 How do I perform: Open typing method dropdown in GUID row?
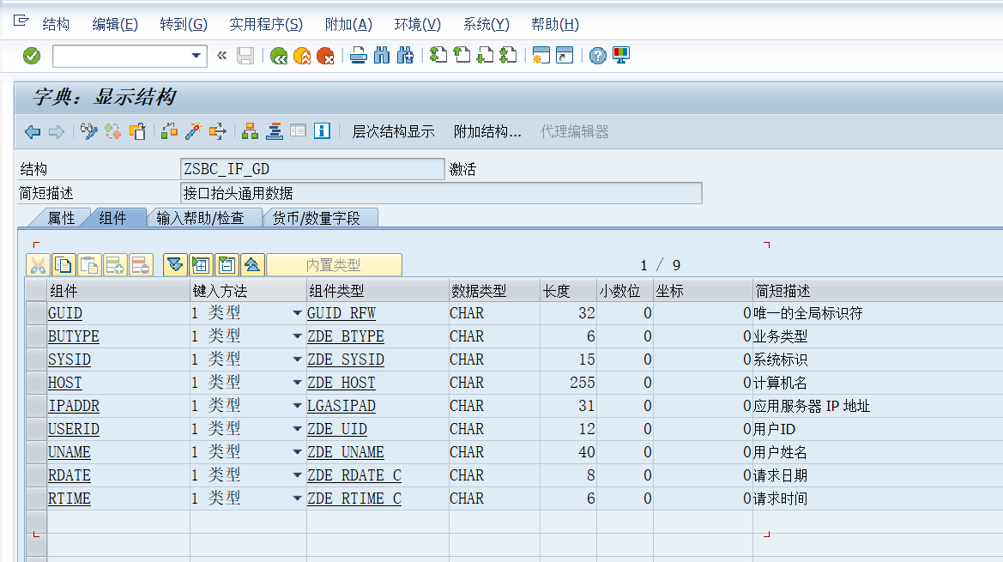pyautogui.click(x=297, y=313)
